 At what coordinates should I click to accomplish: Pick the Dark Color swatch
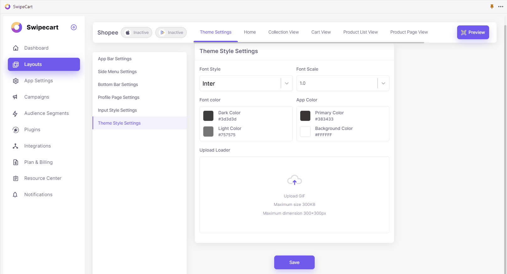click(x=208, y=116)
